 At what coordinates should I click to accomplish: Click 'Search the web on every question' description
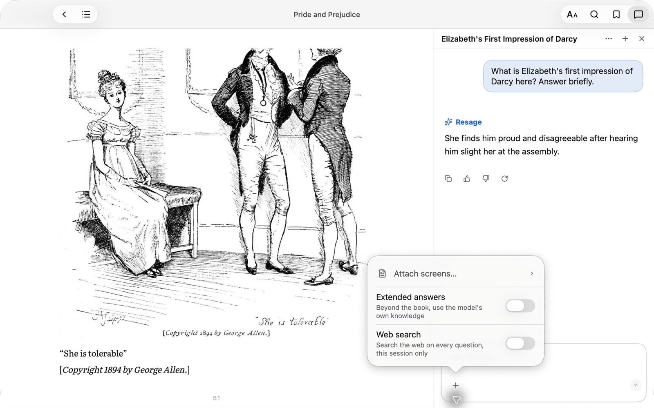click(x=430, y=349)
